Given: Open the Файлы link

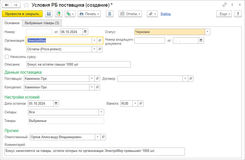Looking at the screenshot, I should tap(166, 14).
